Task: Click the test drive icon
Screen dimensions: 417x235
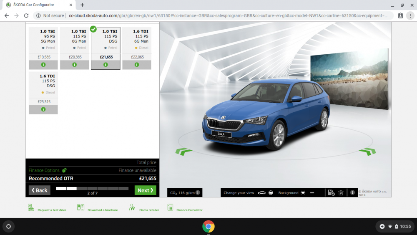Action: tap(31, 207)
